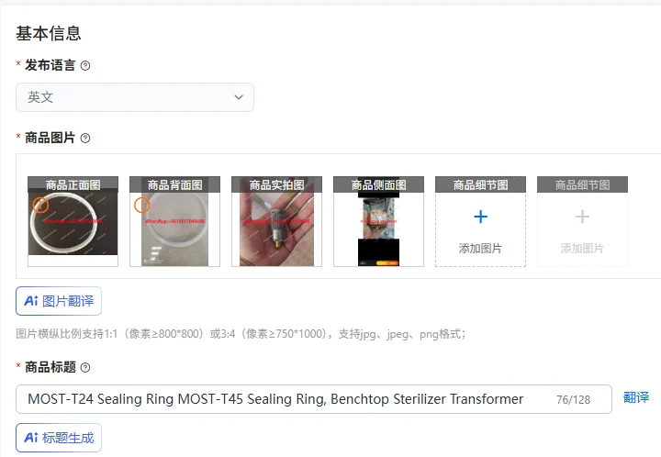Click into the 商品标题 text field
Viewport: 661px width, 457px height.
314,399
